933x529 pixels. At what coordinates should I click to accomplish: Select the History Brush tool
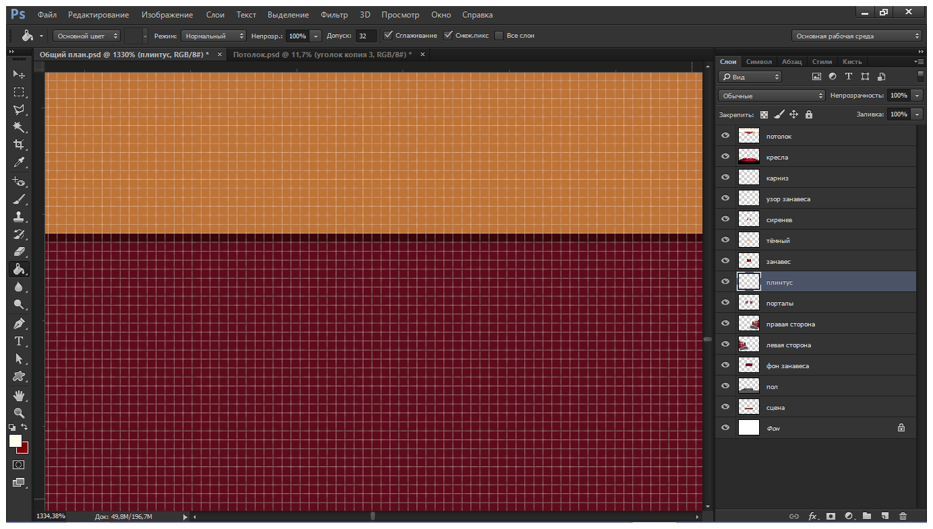[x=19, y=234]
